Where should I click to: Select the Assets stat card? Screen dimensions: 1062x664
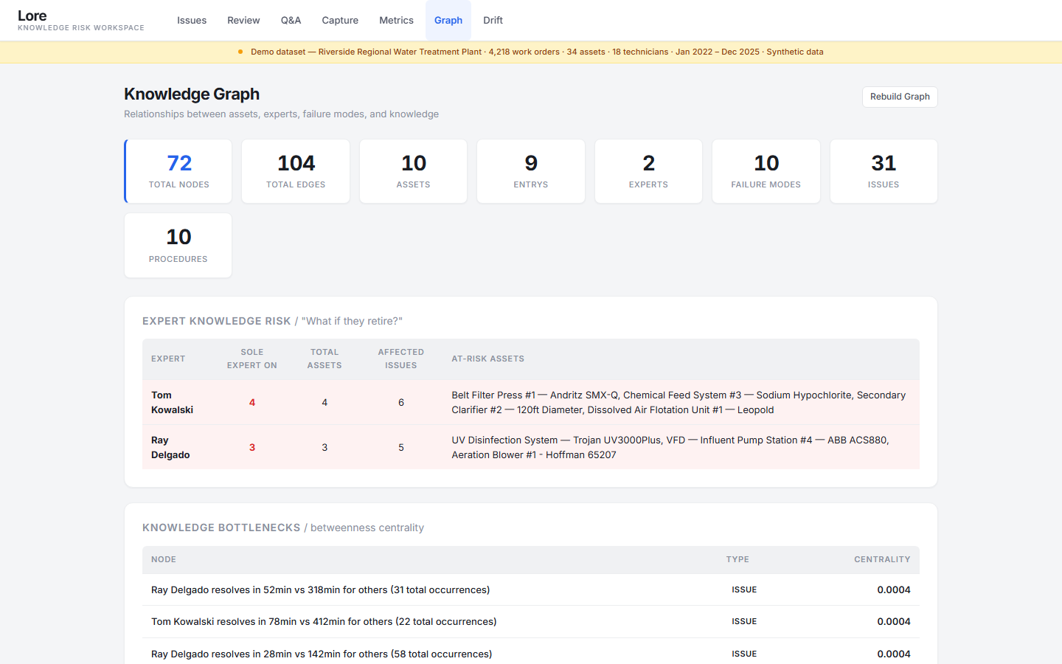[413, 170]
